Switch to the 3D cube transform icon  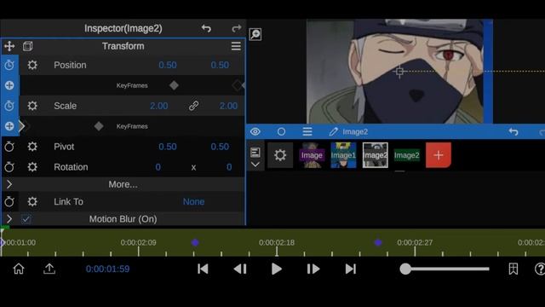pyautogui.click(x=28, y=46)
